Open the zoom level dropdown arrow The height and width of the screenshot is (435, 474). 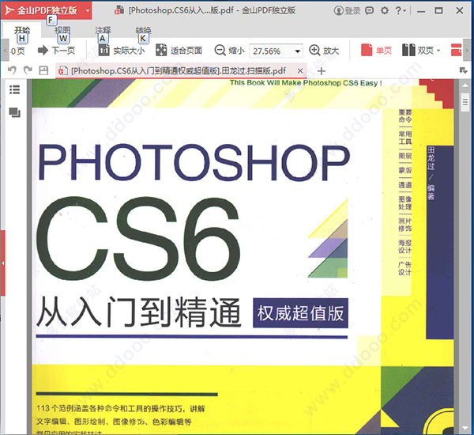pos(298,51)
